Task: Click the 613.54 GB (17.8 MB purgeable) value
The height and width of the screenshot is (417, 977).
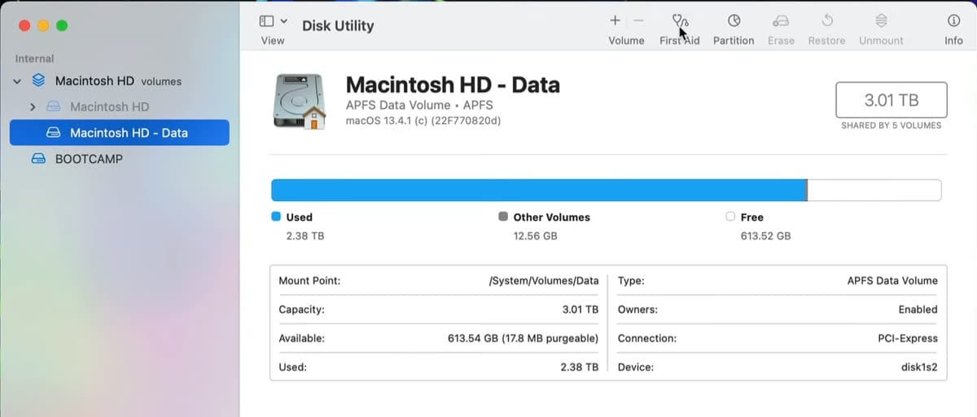Action: point(523,338)
